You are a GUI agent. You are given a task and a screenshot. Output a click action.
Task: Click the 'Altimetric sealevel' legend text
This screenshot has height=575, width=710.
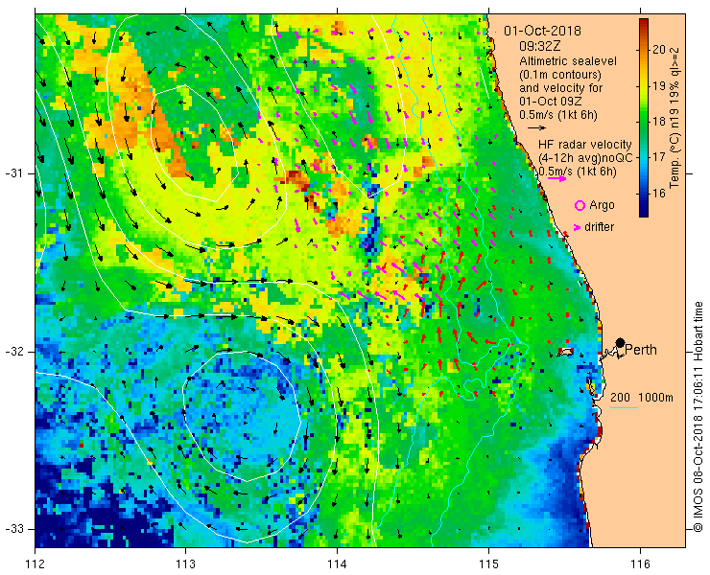click(x=568, y=60)
